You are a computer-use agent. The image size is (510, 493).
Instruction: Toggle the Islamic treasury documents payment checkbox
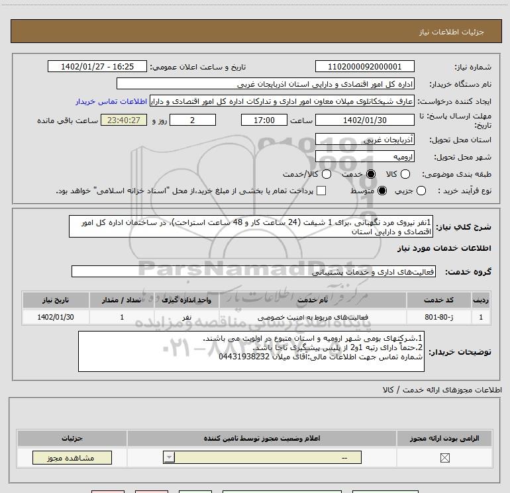(x=321, y=191)
